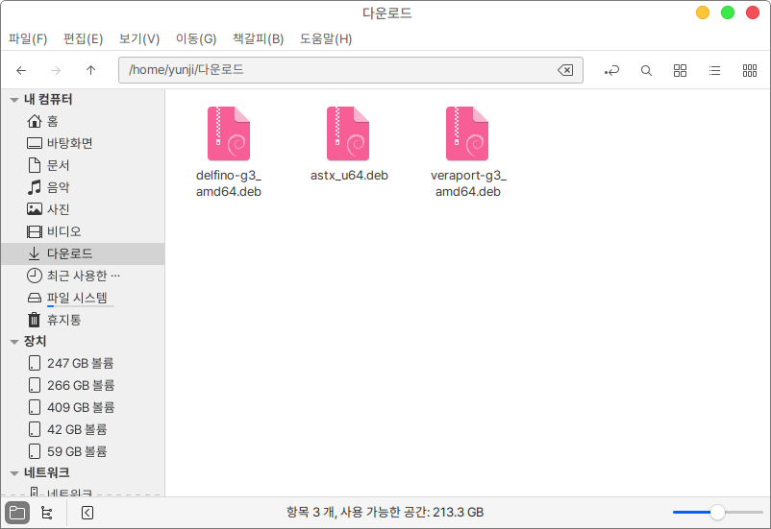Open the delfino-g3_amd64.deb package file

[228, 134]
